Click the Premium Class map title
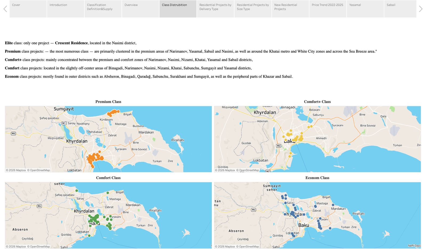Viewport: 426px width, 250px height. click(108, 102)
